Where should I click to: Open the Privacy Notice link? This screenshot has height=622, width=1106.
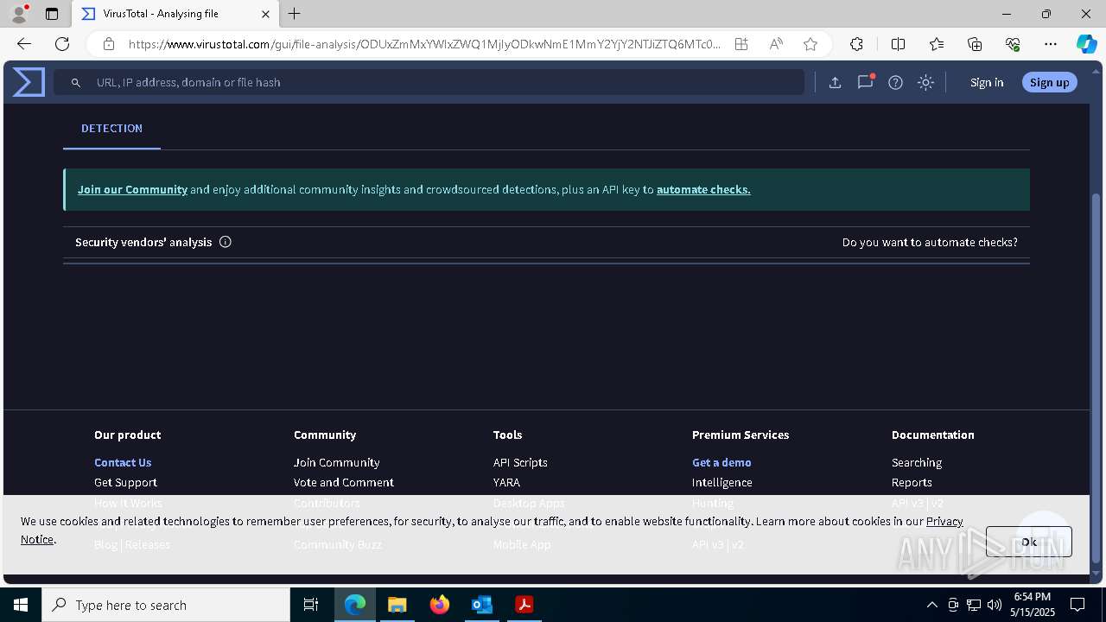click(944, 521)
